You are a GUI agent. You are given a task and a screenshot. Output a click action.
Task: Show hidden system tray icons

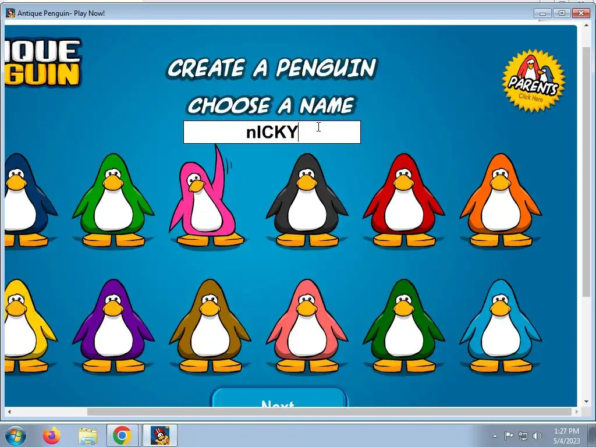point(495,436)
